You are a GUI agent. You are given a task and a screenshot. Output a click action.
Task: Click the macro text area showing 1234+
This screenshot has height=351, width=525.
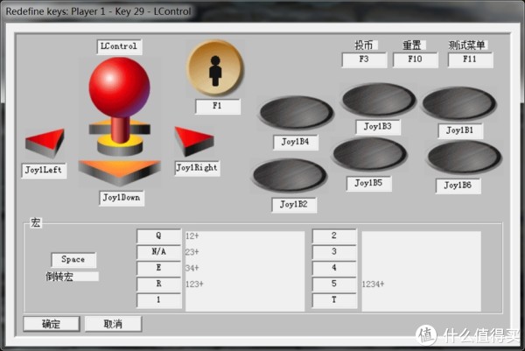(421, 271)
